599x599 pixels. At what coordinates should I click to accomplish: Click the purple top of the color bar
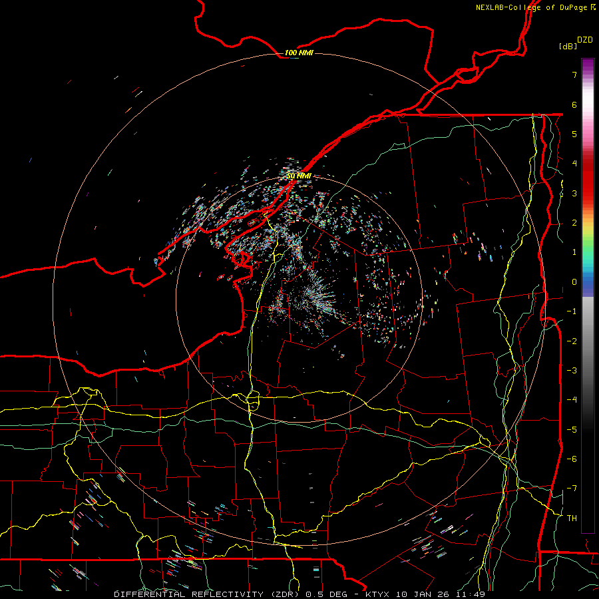pyautogui.click(x=588, y=65)
